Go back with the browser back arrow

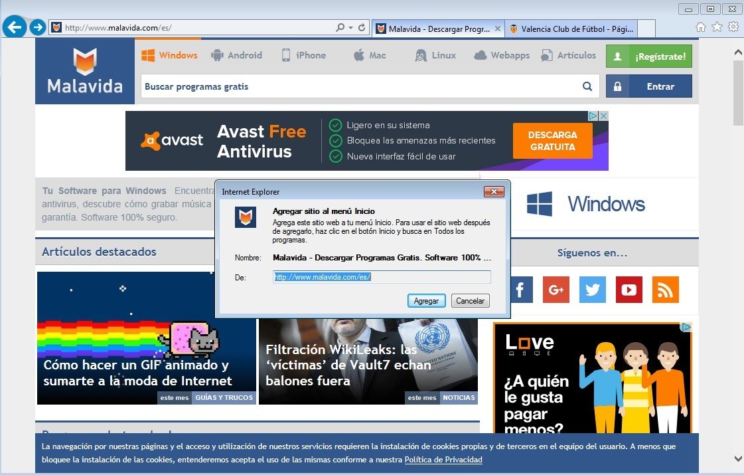click(x=14, y=27)
